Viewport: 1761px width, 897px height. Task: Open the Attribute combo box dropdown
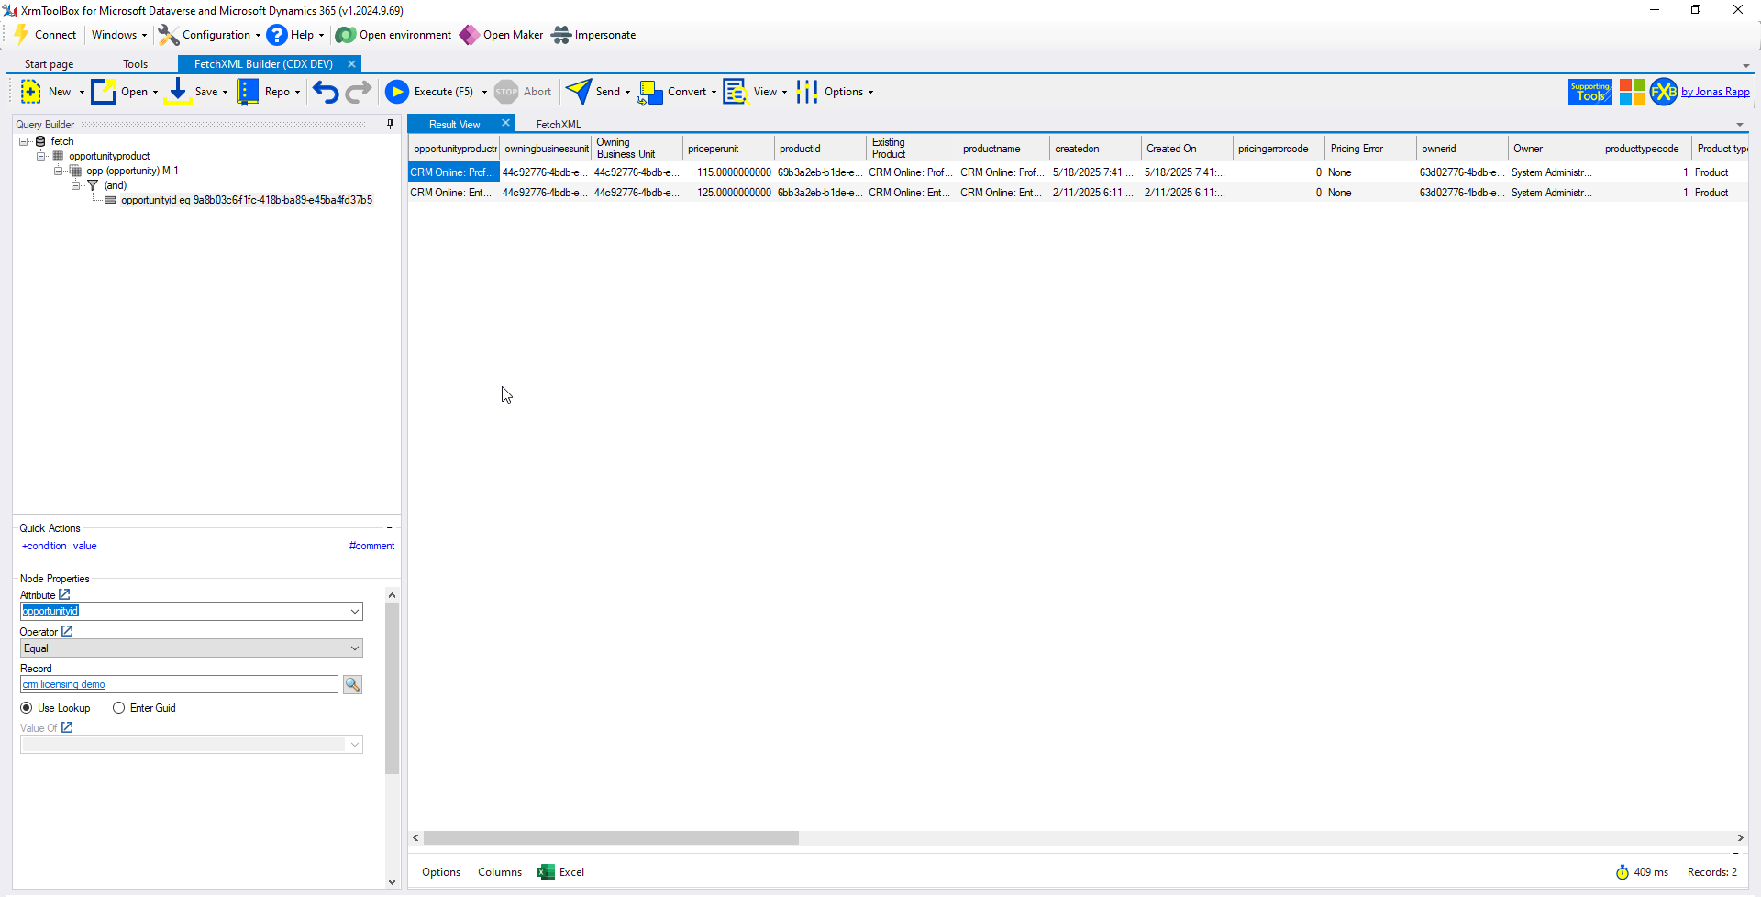pos(355,612)
